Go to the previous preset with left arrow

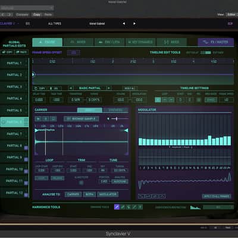click(124, 23)
